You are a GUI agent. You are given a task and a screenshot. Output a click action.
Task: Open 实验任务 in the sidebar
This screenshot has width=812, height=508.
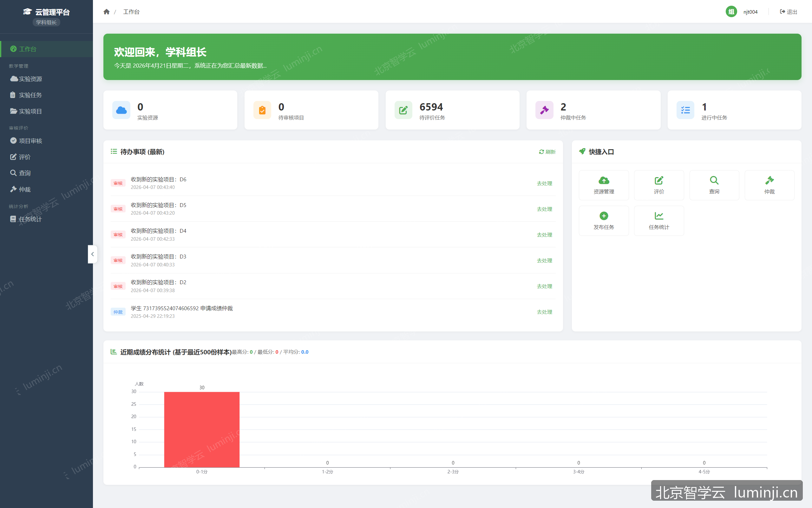click(46, 95)
